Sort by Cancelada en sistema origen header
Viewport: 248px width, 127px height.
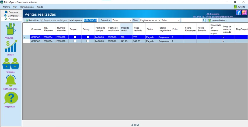[216, 29]
